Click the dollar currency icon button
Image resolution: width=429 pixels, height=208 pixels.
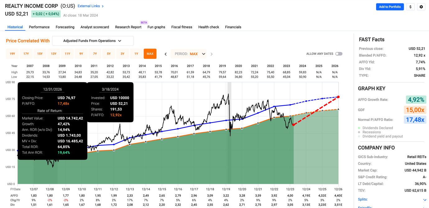pos(410,7)
